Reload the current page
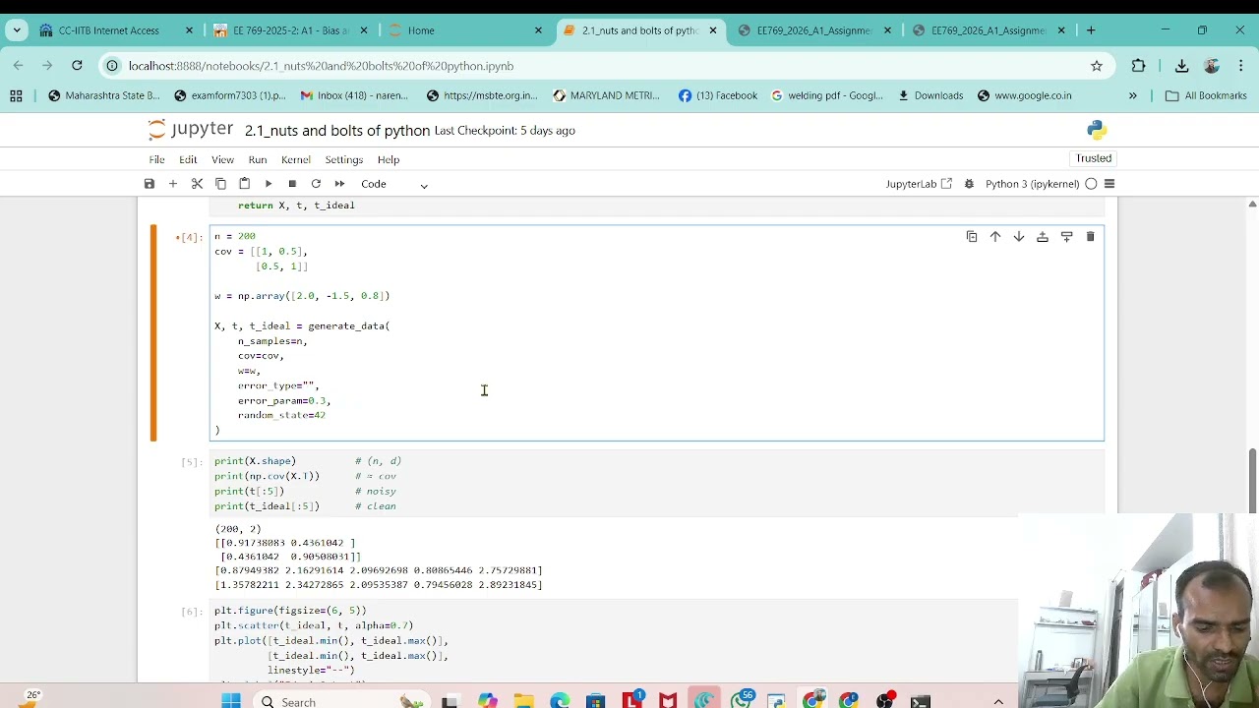Viewport: 1259px width, 708px height. click(77, 66)
